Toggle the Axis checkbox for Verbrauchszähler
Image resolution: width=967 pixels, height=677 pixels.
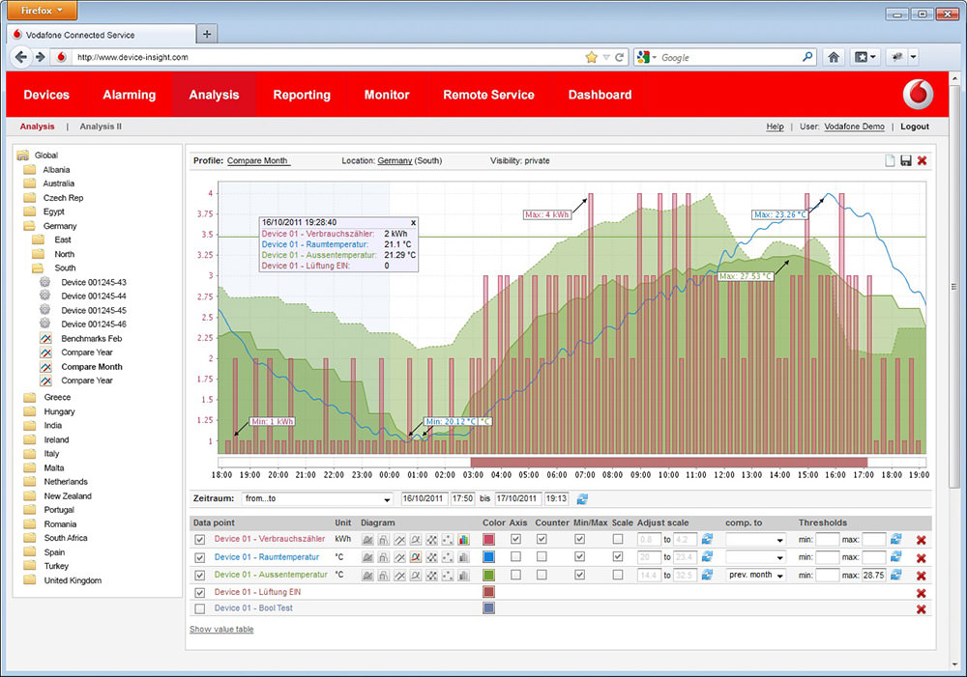pyautogui.click(x=516, y=539)
